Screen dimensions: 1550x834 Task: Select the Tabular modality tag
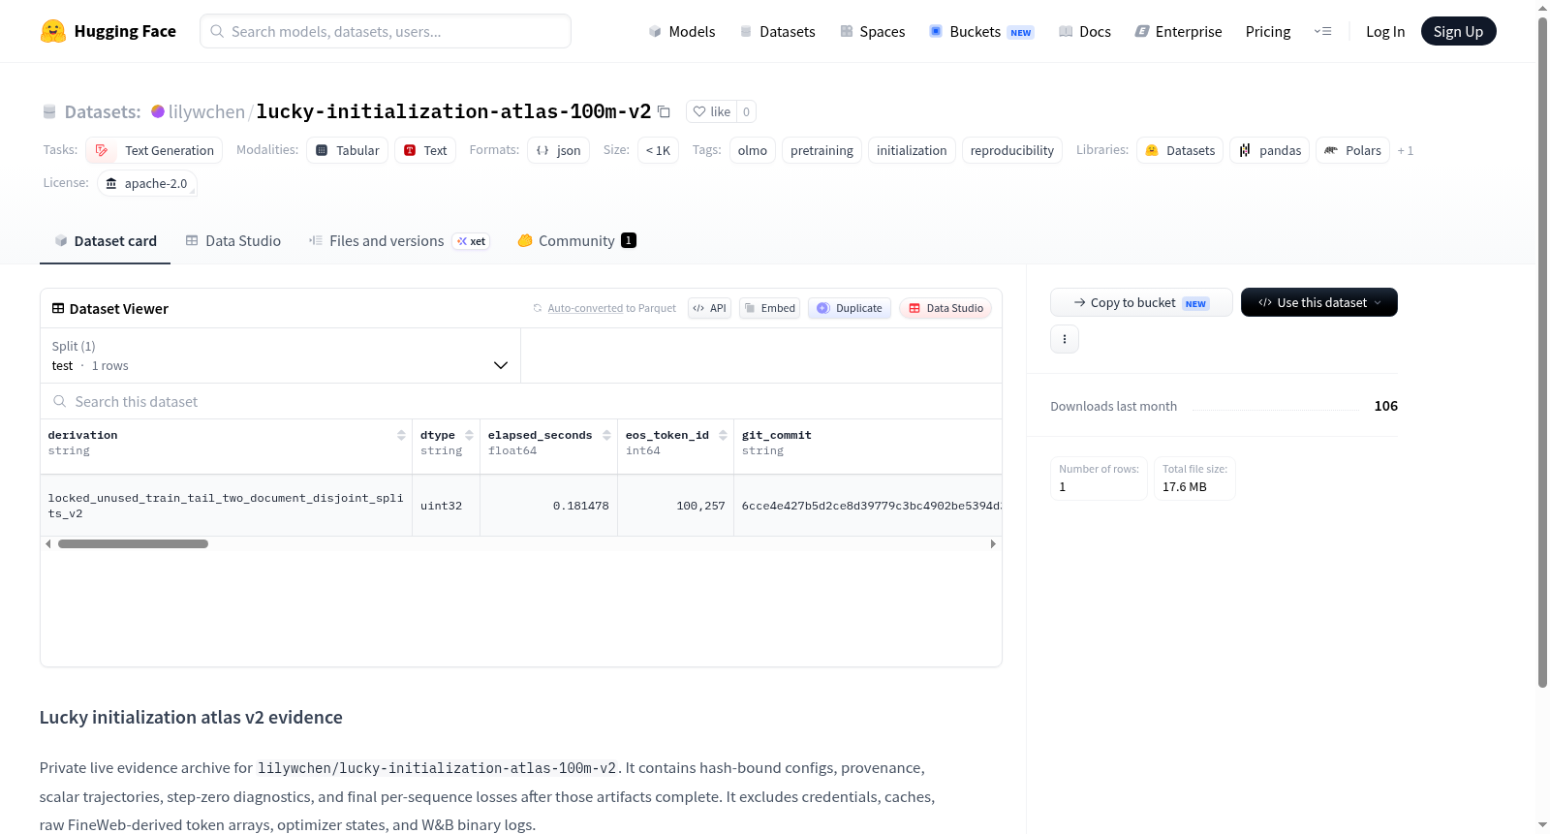(348, 150)
